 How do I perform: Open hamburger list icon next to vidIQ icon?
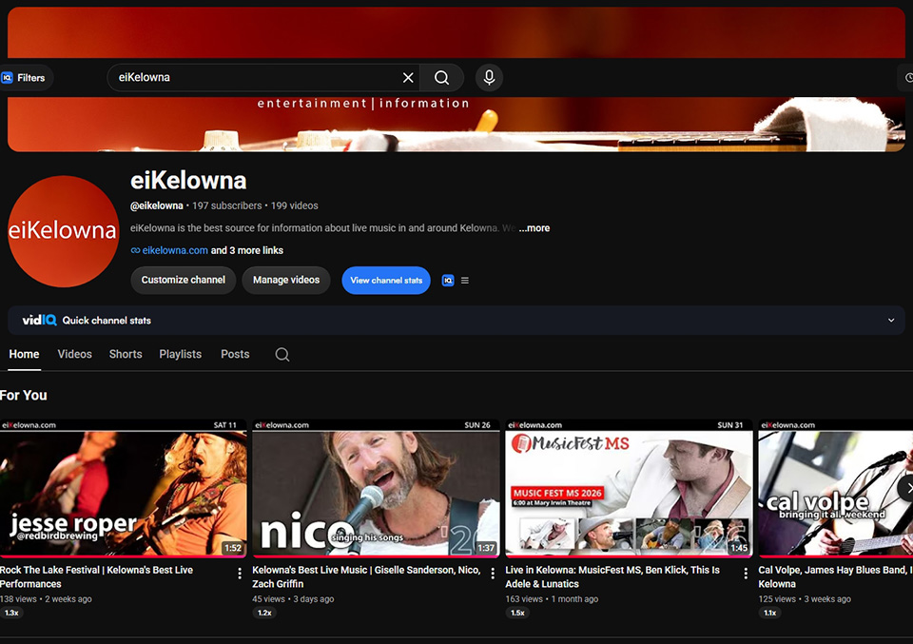[465, 281]
